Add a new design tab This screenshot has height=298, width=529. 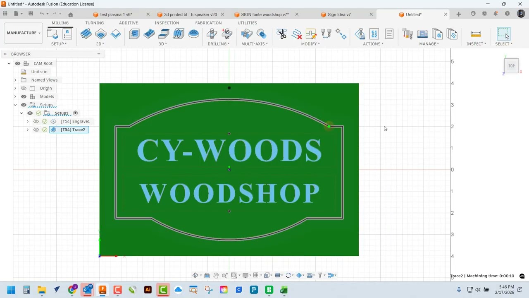point(459,14)
